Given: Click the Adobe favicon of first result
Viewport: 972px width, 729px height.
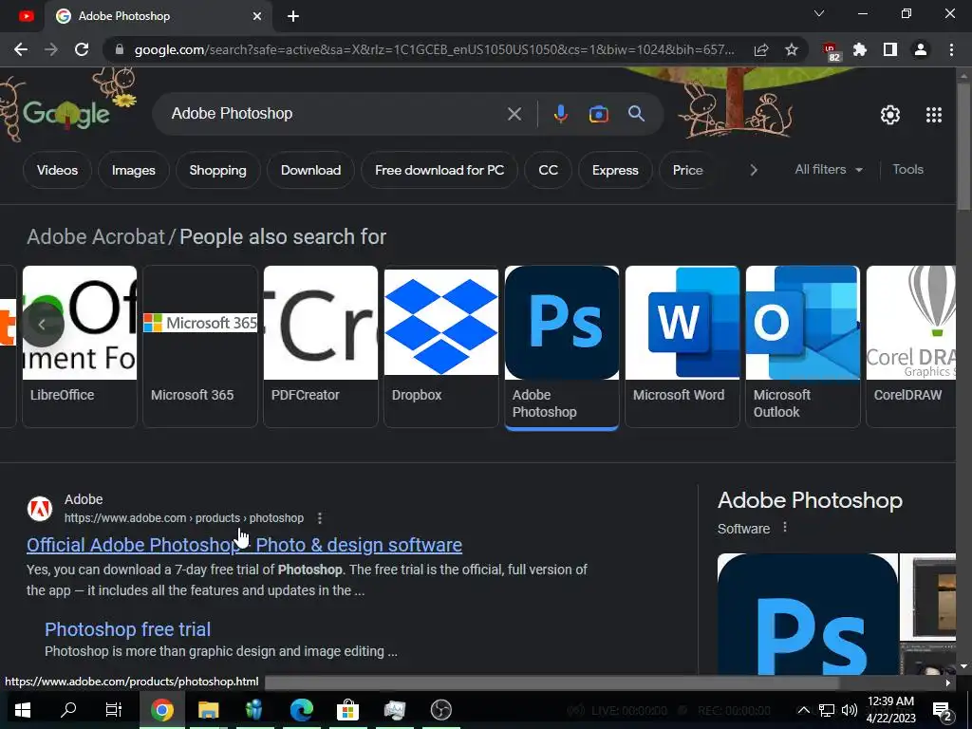Looking at the screenshot, I should point(40,509).
